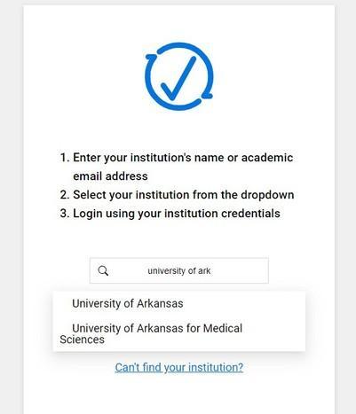Viewport: 356px width, 414px height.
Task: Click the blue checkmark logo
Action: point(178,76)
